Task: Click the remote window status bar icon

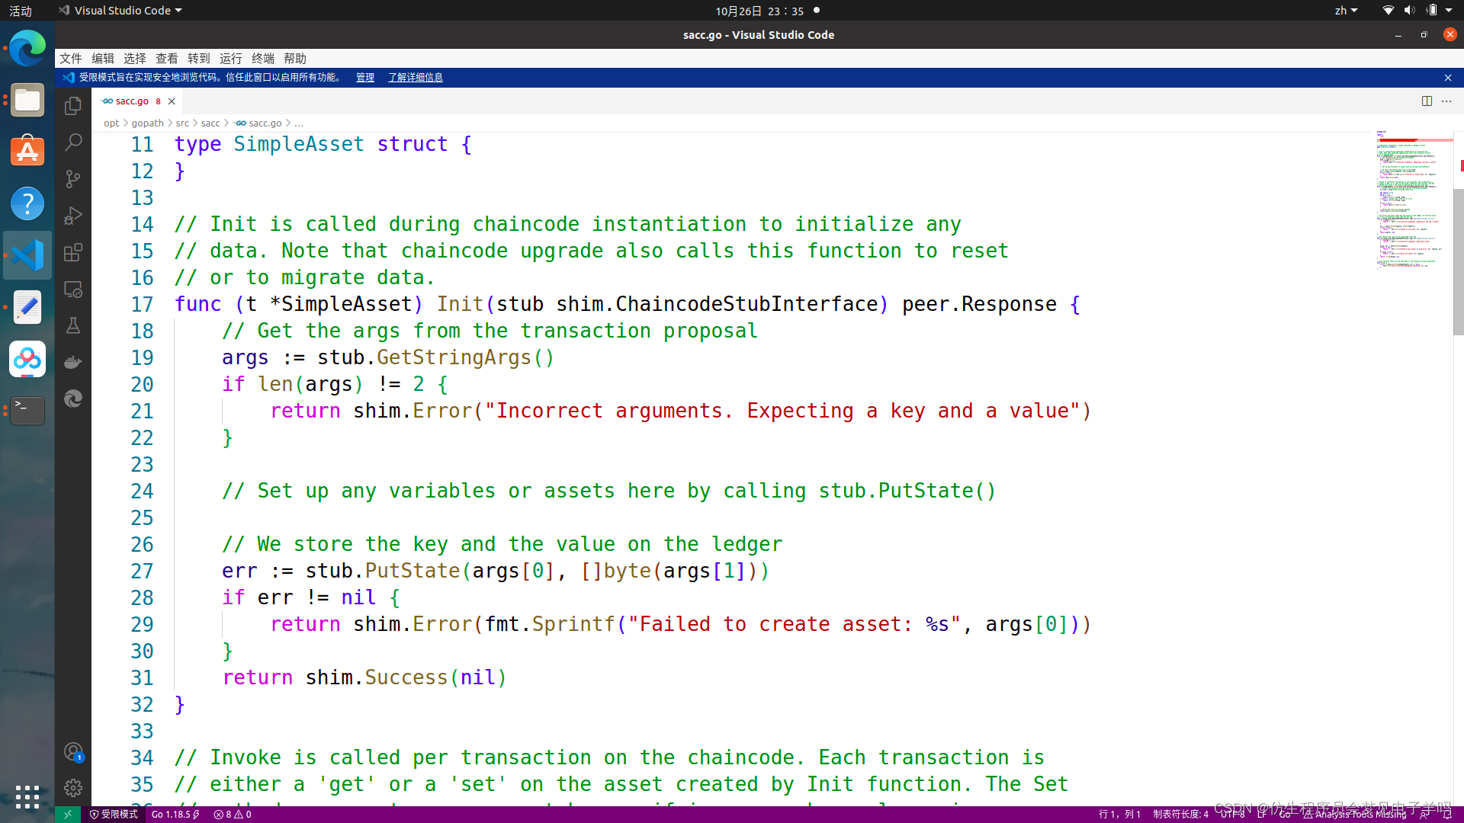Action: [x=68, y=814]
